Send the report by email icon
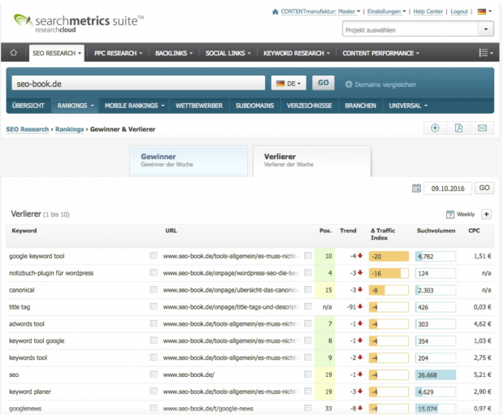Viewport: 504px width, 420px height. pos(482,128)
